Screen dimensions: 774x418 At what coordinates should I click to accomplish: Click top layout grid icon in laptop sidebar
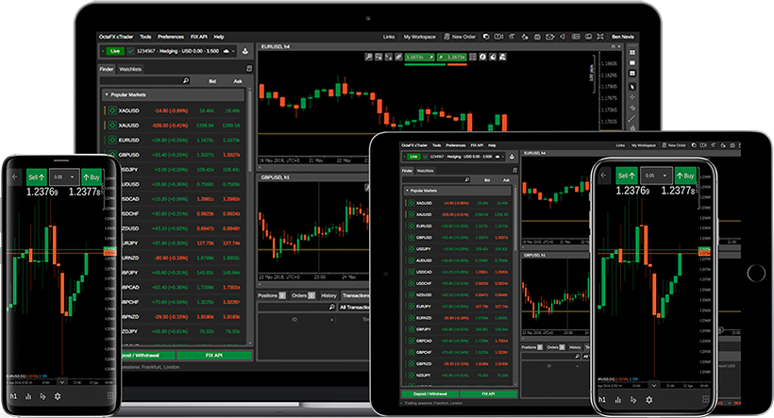631,52
